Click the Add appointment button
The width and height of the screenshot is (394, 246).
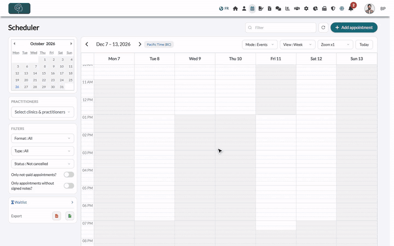pos(354,28)
